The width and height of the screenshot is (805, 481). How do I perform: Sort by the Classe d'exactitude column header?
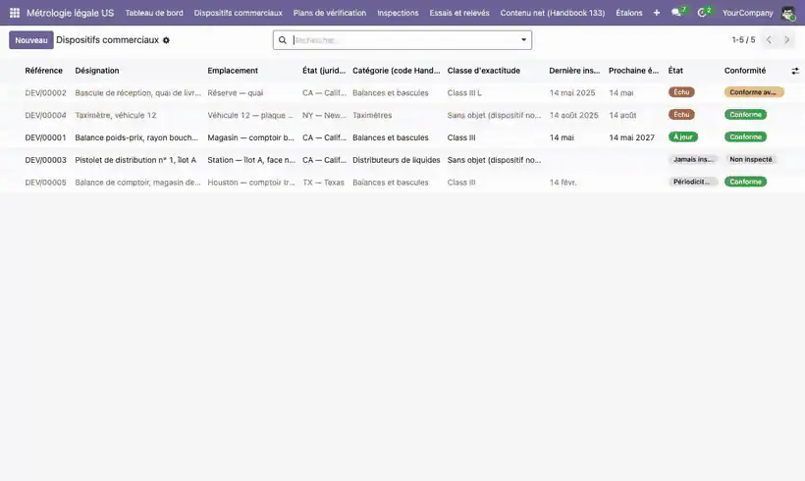(484, 71)
